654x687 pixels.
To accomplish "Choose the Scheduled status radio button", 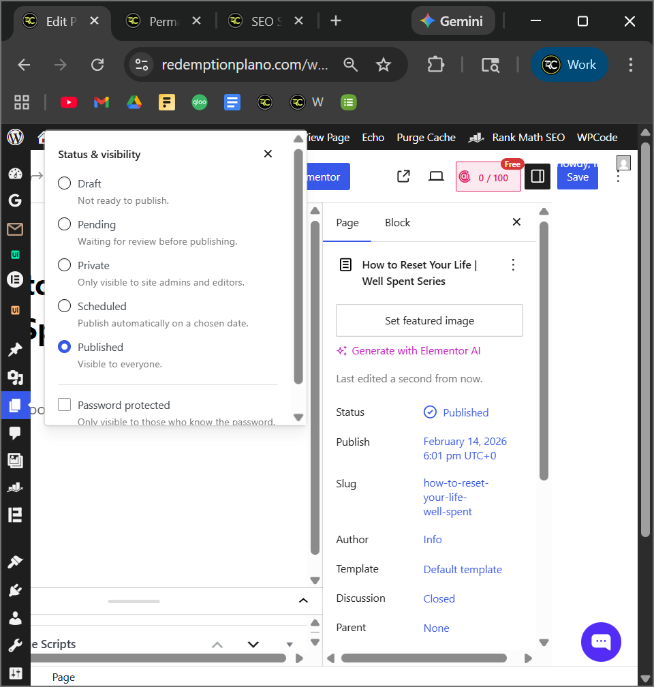I will (65, 306).
